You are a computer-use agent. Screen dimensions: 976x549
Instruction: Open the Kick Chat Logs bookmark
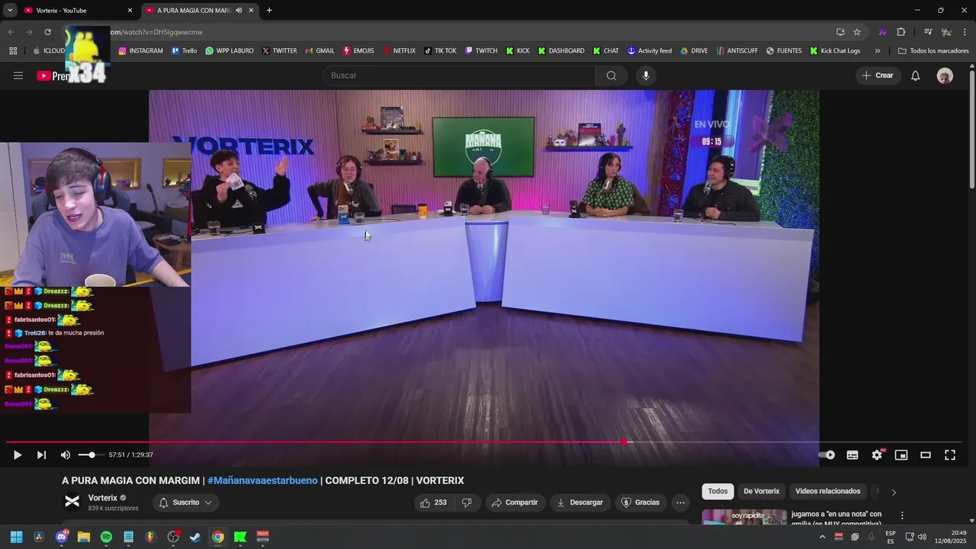tap(835, 51)
